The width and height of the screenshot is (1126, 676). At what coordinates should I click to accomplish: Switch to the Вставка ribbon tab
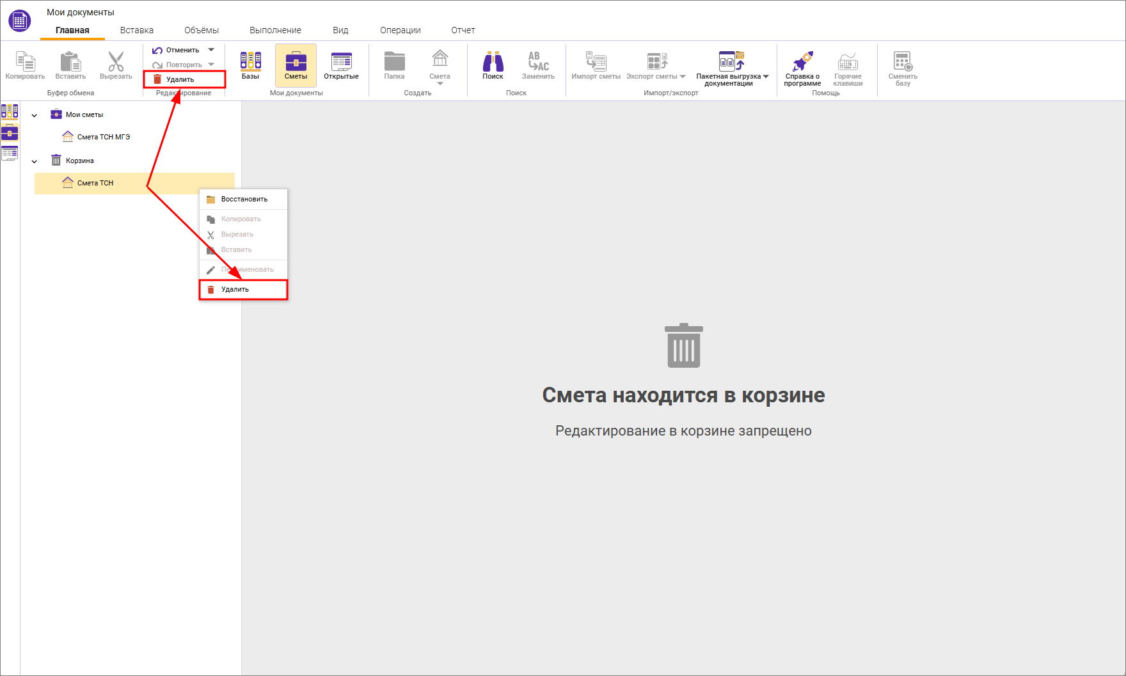click(136, 30)
